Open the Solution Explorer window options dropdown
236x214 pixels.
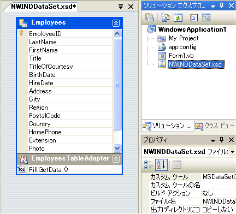click(213, 6)
